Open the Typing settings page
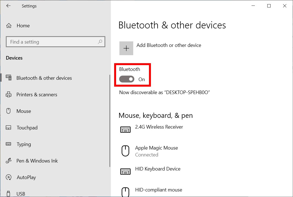Image resolution: width=293 pixels, height=197 pixels. (24, 144)
